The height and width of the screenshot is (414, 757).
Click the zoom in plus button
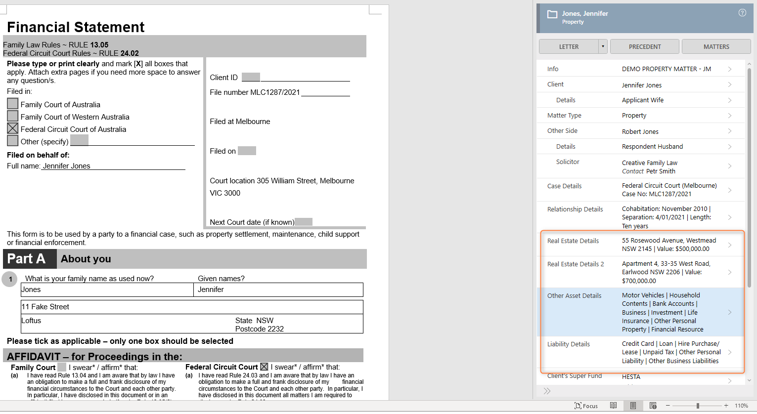pyautogui.click(x=726, y=406)
